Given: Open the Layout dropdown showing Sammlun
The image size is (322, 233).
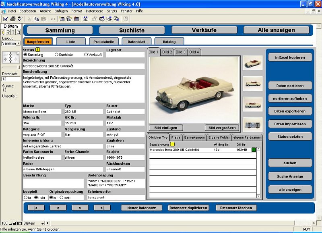Looking at the screenshot, I should 11,43.
